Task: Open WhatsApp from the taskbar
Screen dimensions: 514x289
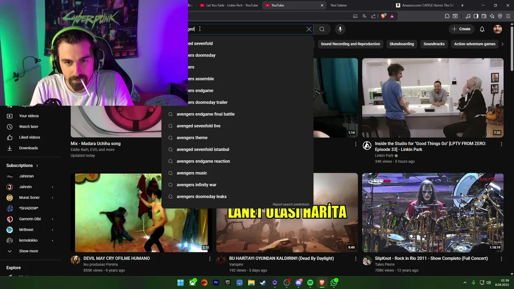Action: pyautogui.click(x=334, y=283)
